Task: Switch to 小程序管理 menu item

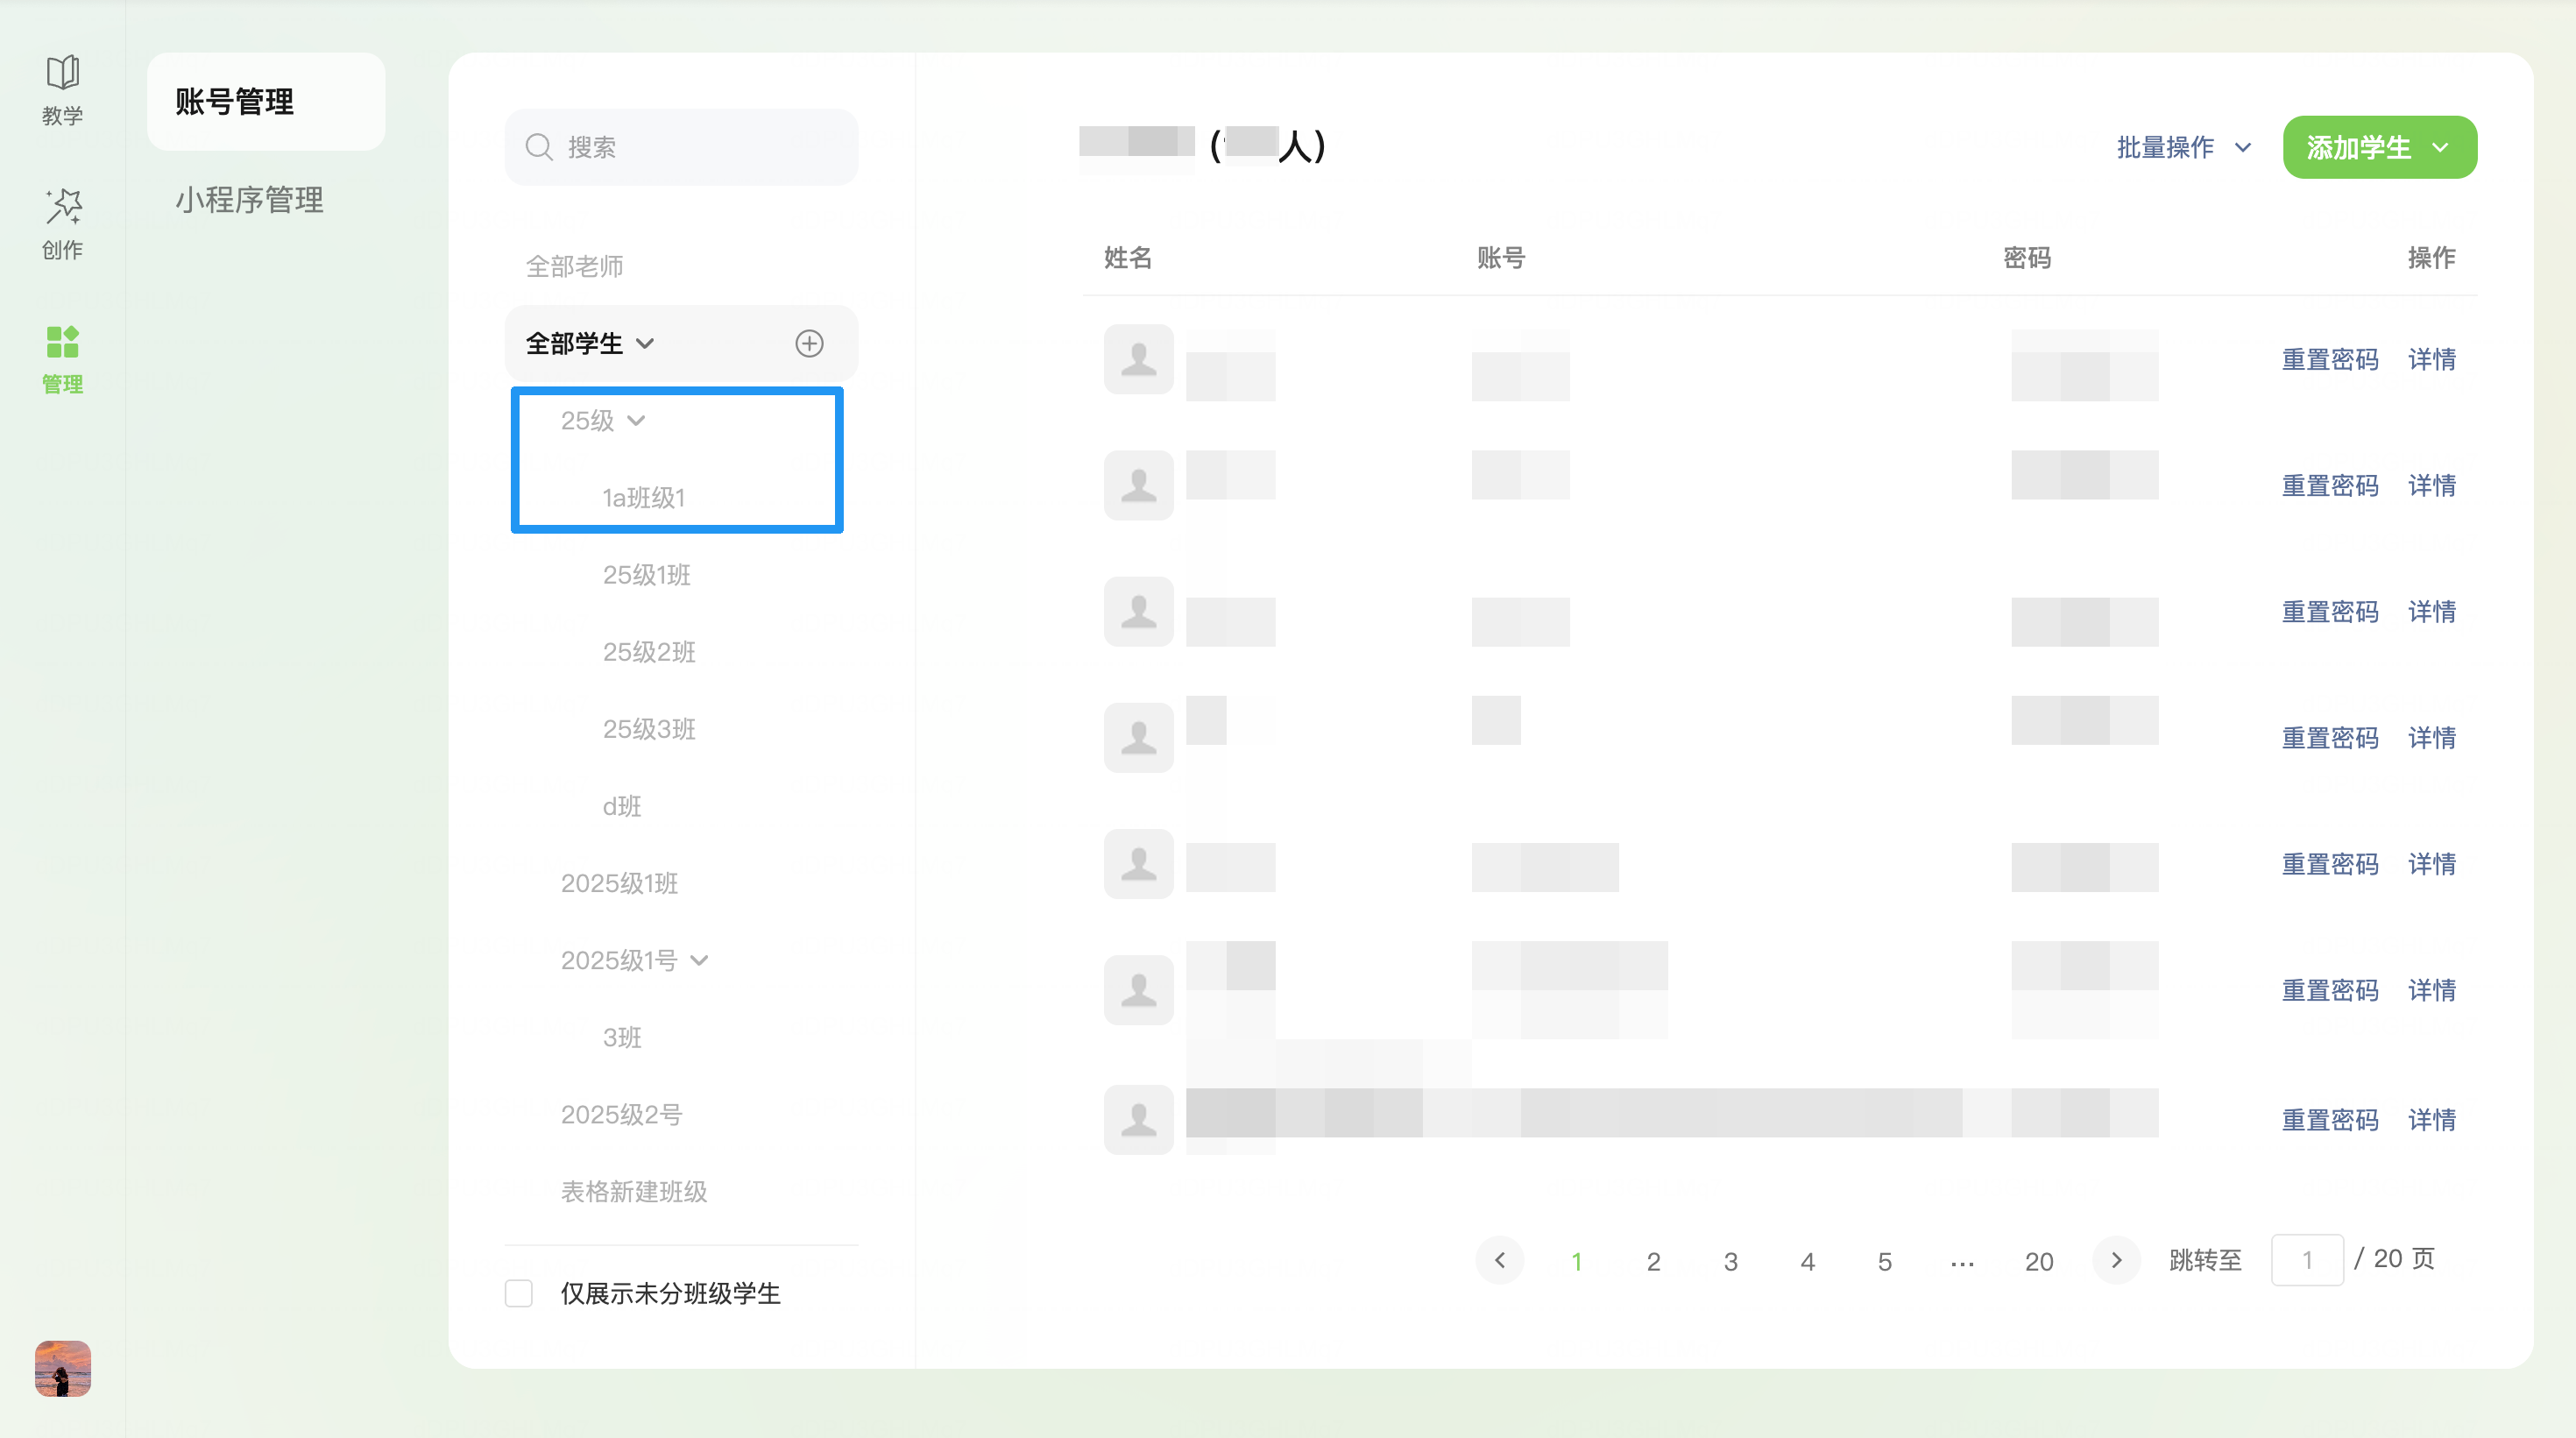Action: [249, 200]
